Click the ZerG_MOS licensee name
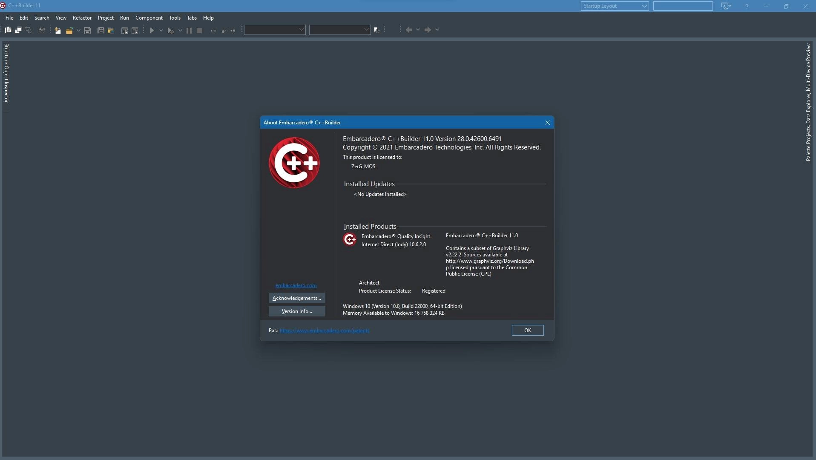The height and width of the screenshot is (460, 816). (x=363, y=167)
